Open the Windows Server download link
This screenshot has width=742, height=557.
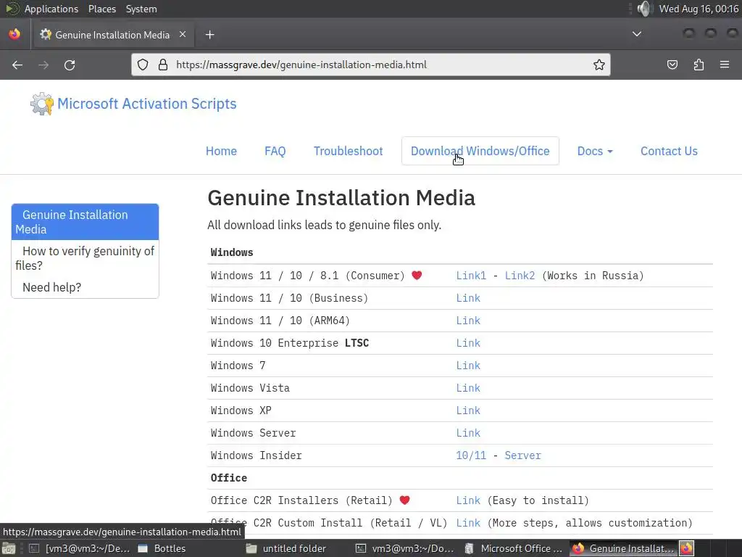468,433
